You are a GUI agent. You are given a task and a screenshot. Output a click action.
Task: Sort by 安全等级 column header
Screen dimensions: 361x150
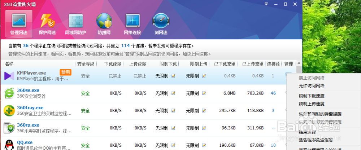(x=86, y=64)
